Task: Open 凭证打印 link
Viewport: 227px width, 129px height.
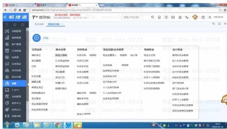Action: [60, 77]
